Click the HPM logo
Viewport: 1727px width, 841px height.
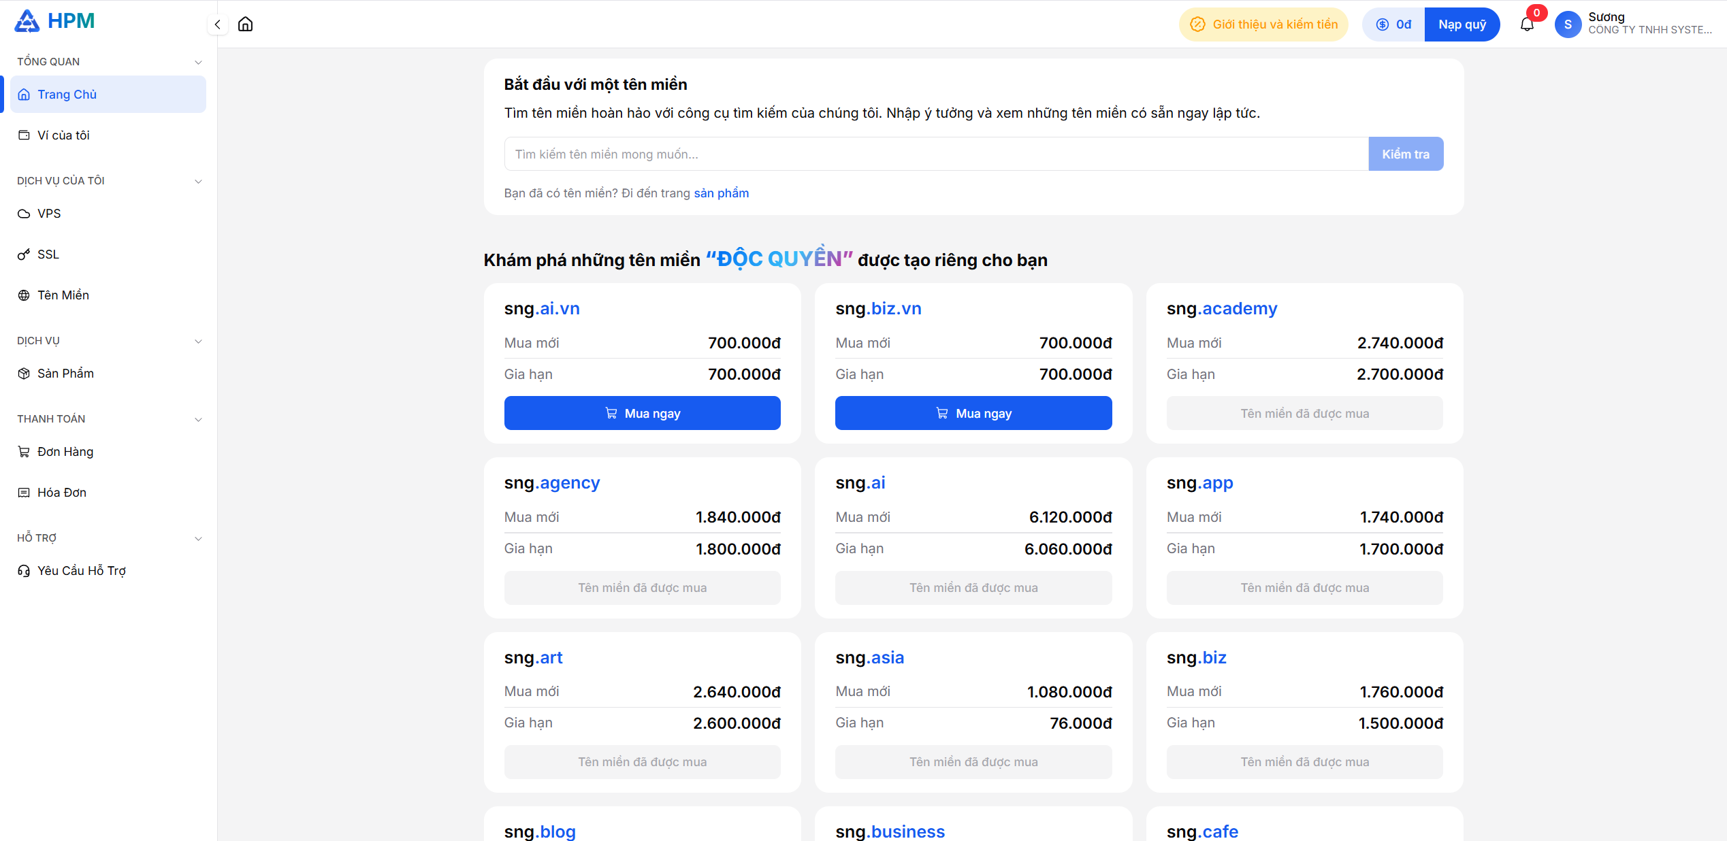pyautogui.click(x=54, y=21)
